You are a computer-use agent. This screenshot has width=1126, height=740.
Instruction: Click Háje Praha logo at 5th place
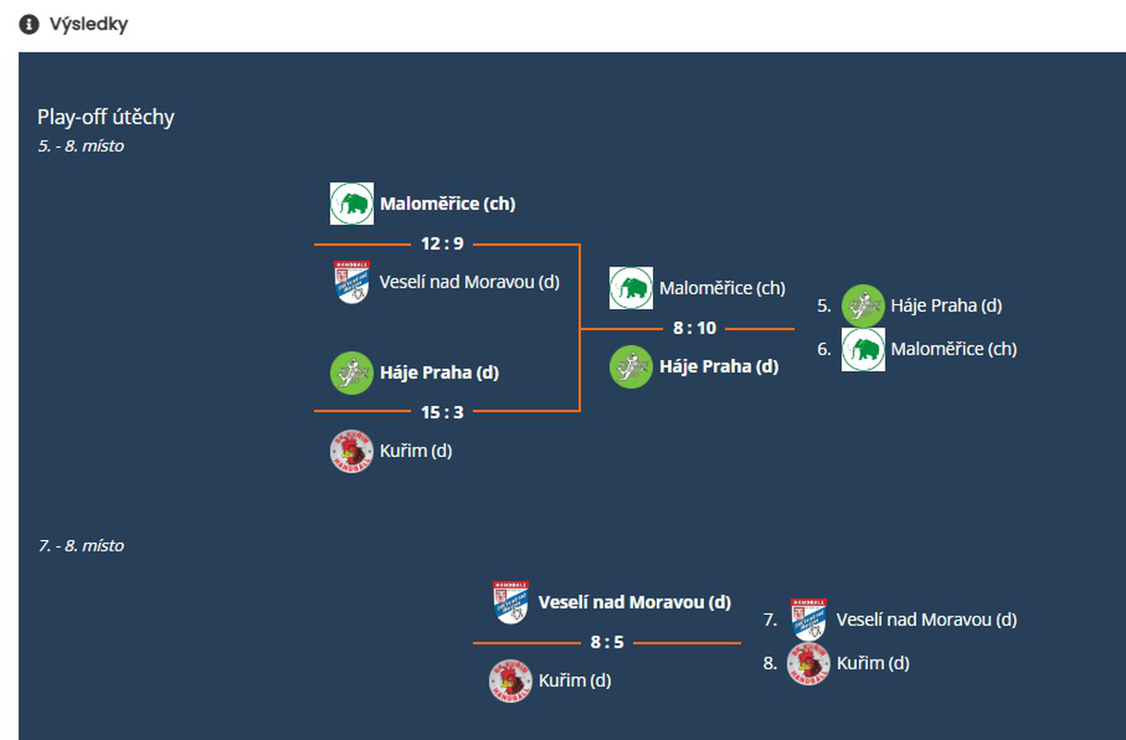[862, 305]
